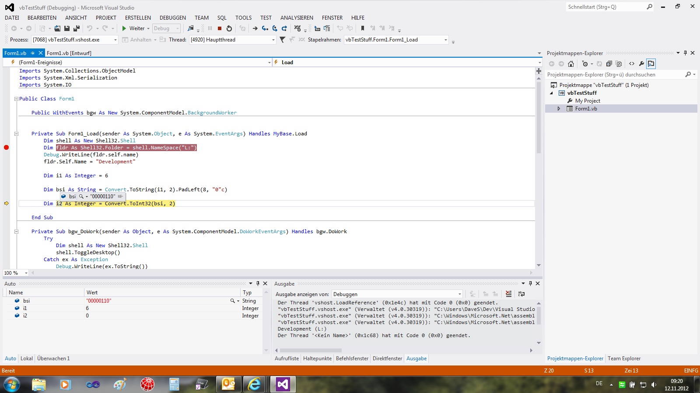Switch to the Form1.vb [Entwurf] tab

pyautogui.click(x=69, y=53)
